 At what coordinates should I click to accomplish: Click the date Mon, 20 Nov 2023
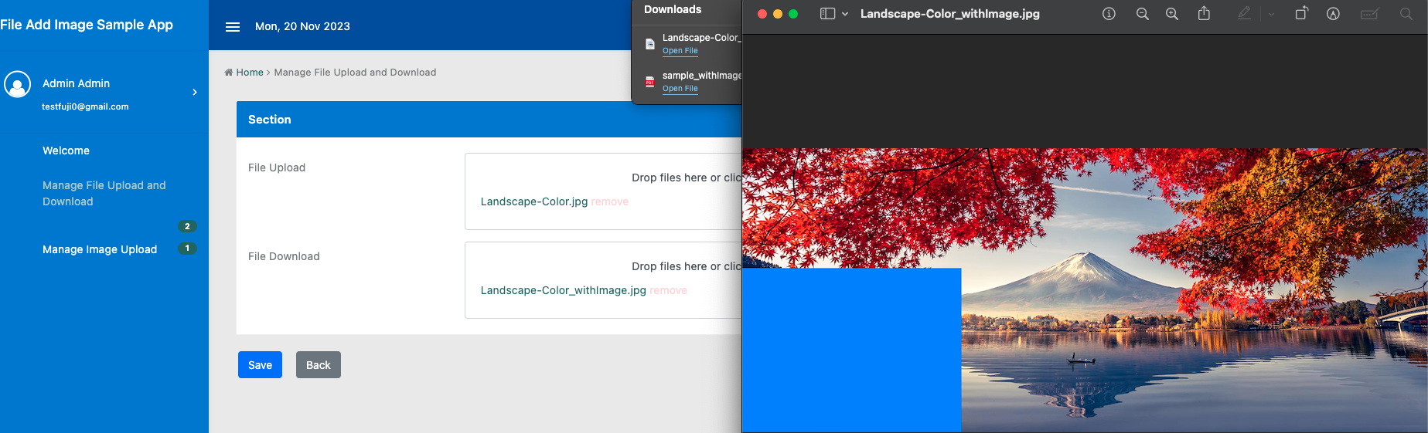(302, 26)
